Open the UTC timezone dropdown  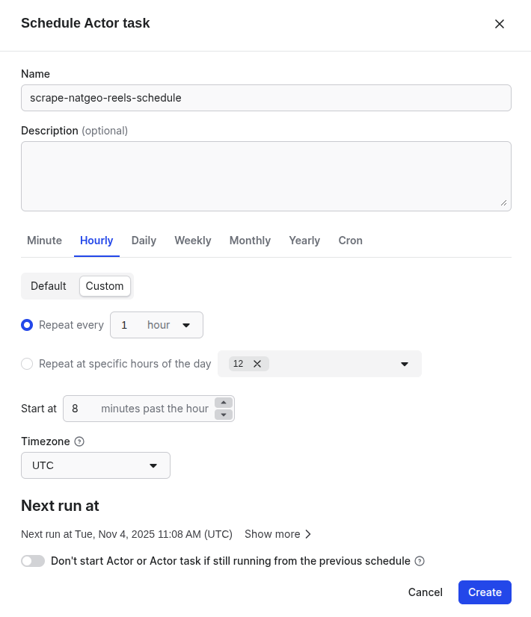pos(95,465)
